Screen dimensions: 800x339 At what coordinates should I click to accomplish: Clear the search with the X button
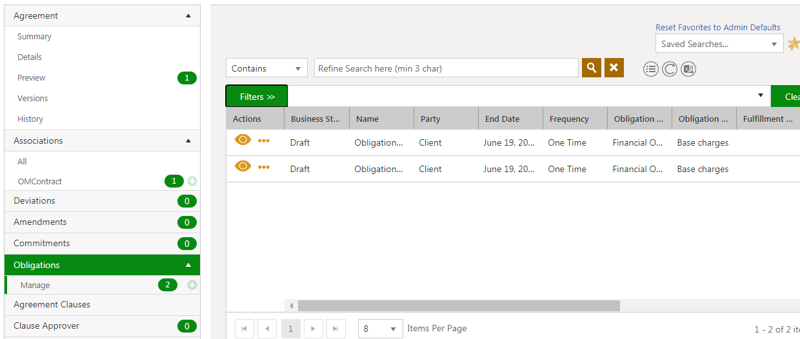click(614, 68)
